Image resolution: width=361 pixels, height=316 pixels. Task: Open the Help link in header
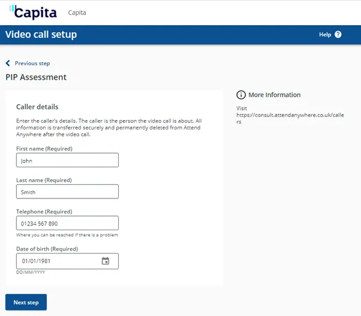(325, 35)
